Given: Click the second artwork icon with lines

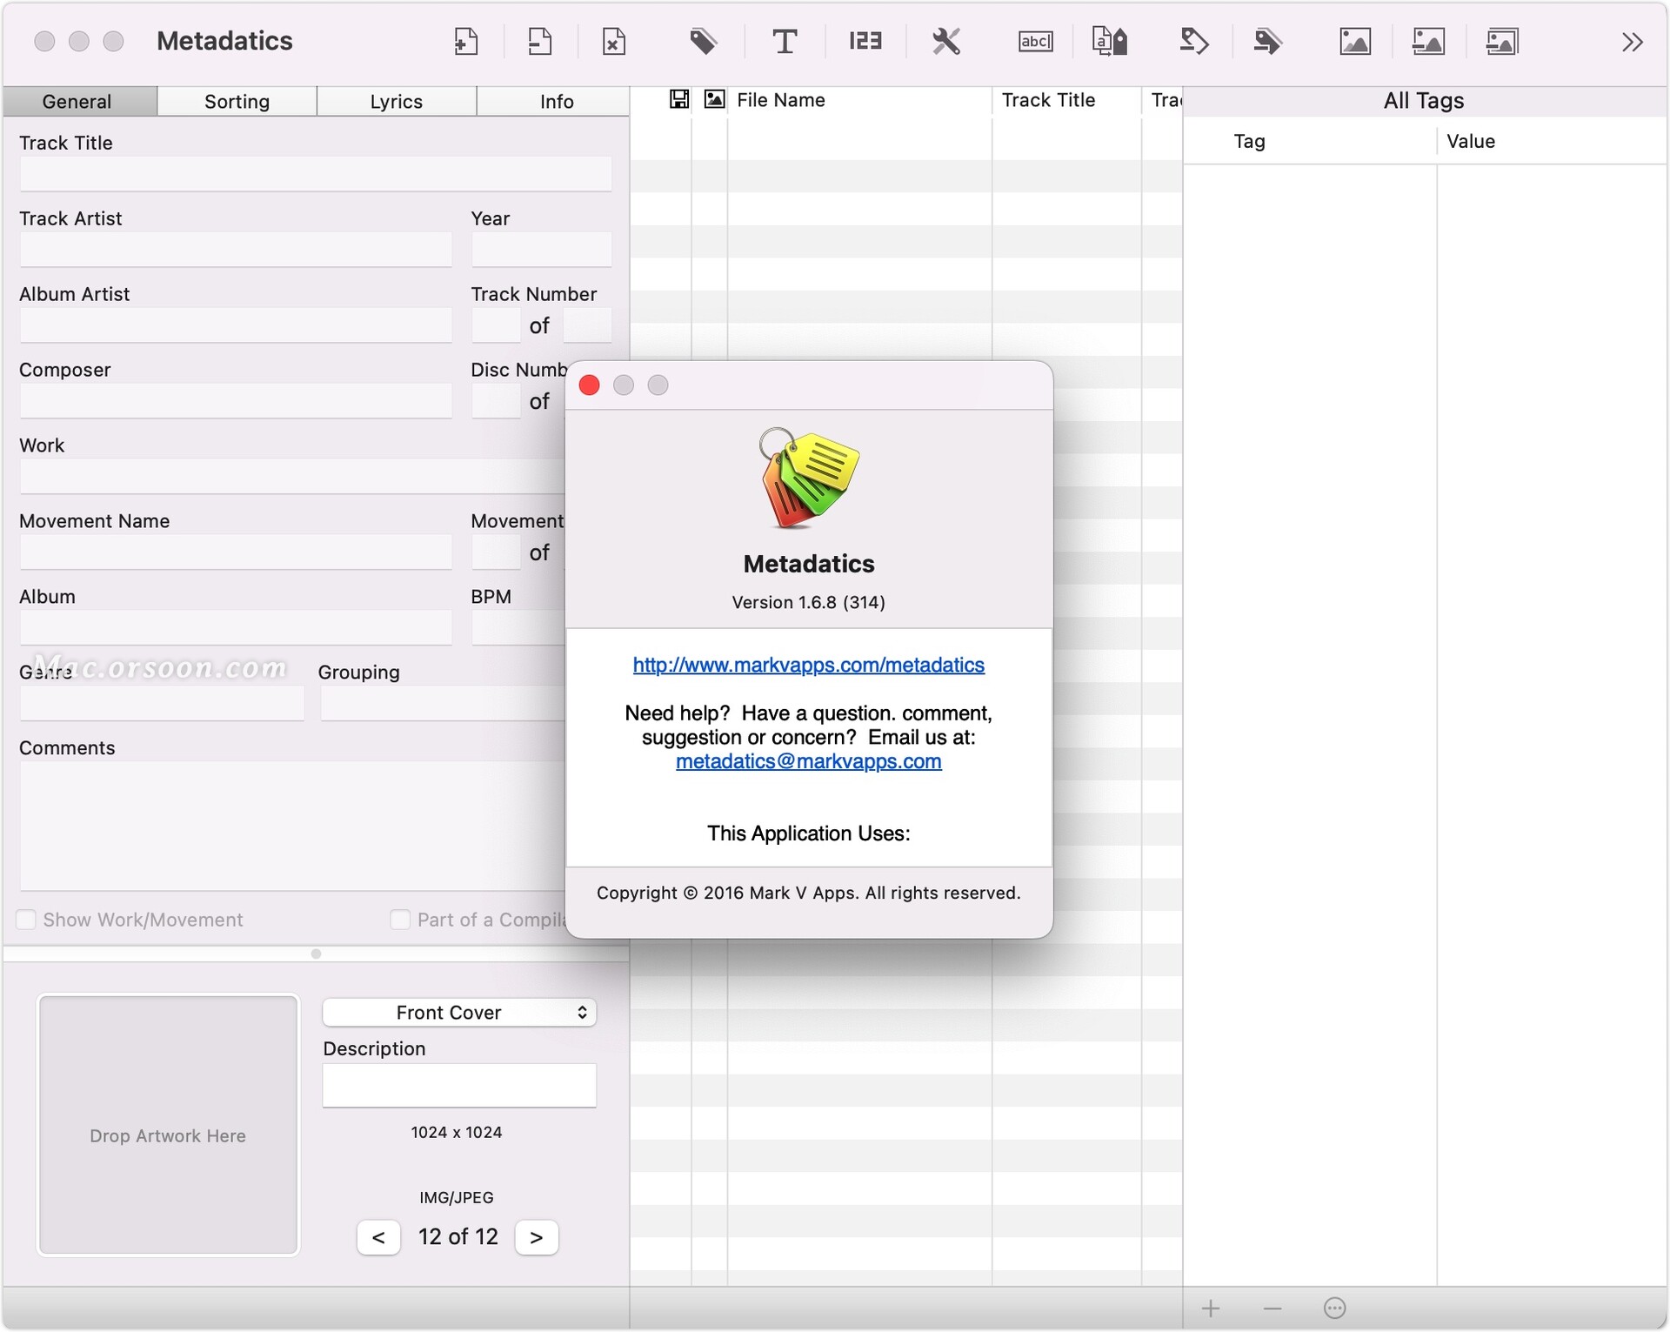Looking at the screenshot, I should tap(1427, 41).
